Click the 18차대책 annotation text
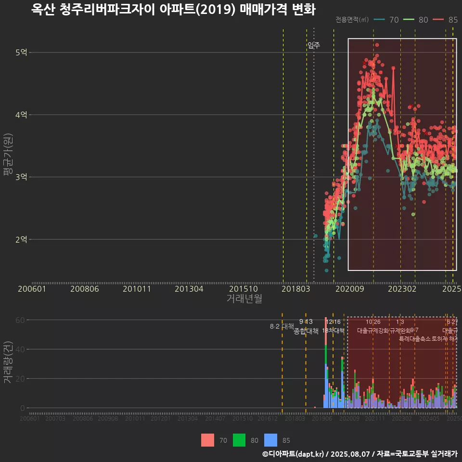The image size is (462, 462). (333, 330)
